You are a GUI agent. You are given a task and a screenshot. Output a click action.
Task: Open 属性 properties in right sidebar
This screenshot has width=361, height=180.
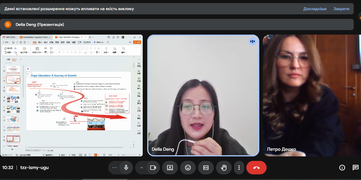(139, 64)
